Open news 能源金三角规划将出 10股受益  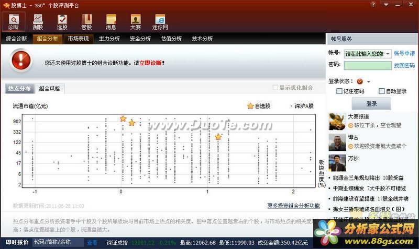tap(368, 178)
